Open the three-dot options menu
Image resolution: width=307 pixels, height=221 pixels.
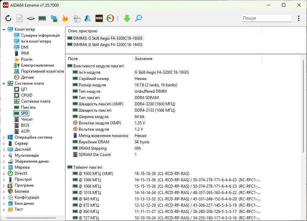299,18
